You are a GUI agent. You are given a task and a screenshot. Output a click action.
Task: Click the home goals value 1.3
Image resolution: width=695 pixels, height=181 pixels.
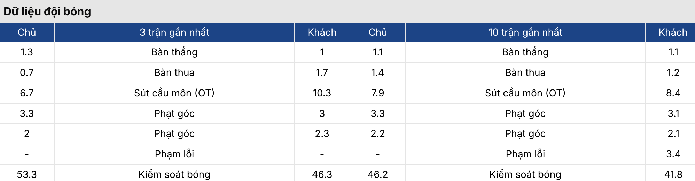pos(27,52)
